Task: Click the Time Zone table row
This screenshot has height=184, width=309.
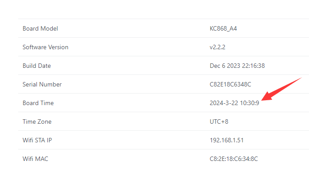Action: click(133, 121)
